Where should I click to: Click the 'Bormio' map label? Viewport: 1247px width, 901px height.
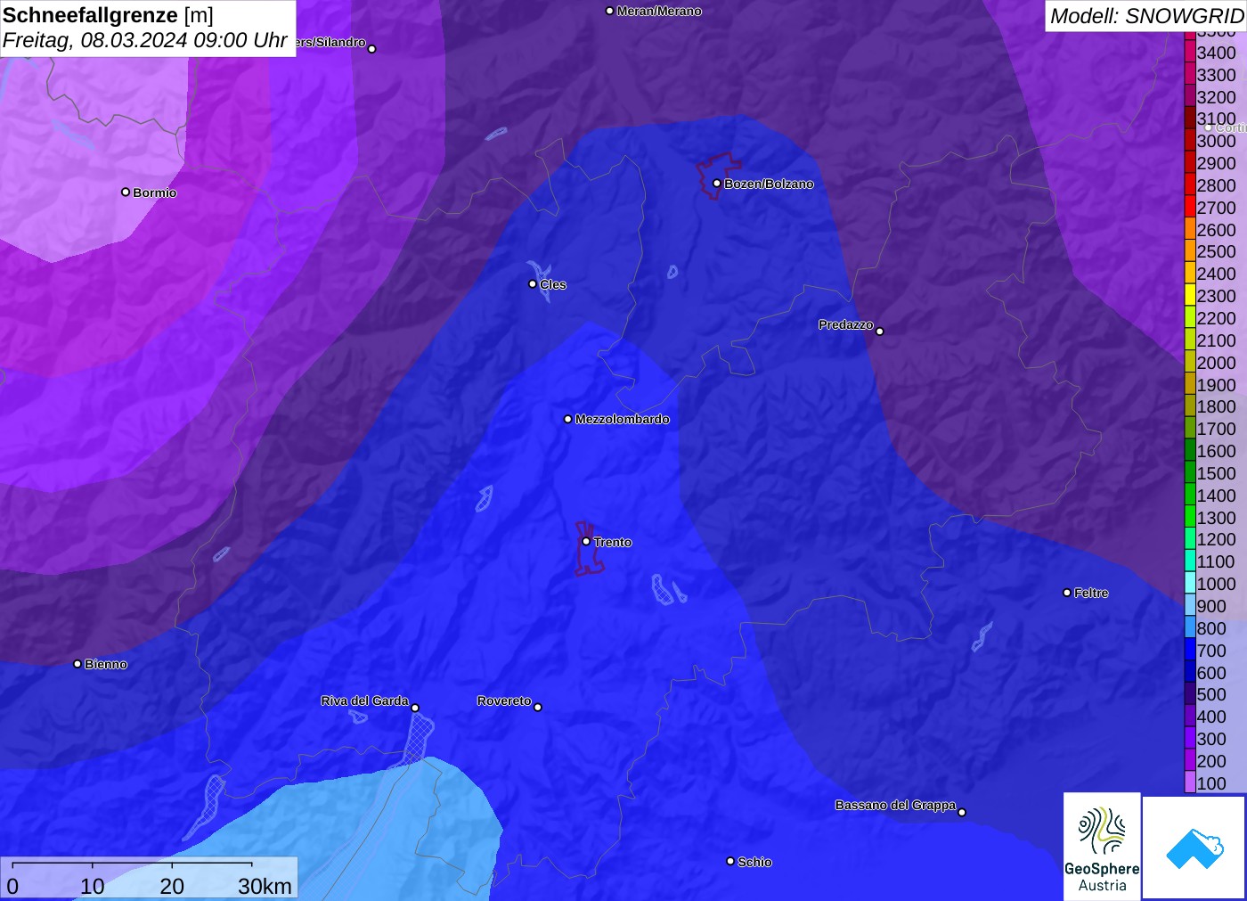pos(155,192)
